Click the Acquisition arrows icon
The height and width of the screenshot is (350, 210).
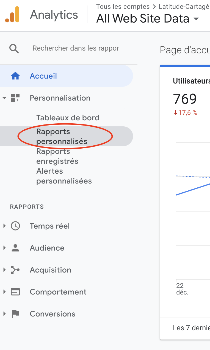(x=15, y=270)
